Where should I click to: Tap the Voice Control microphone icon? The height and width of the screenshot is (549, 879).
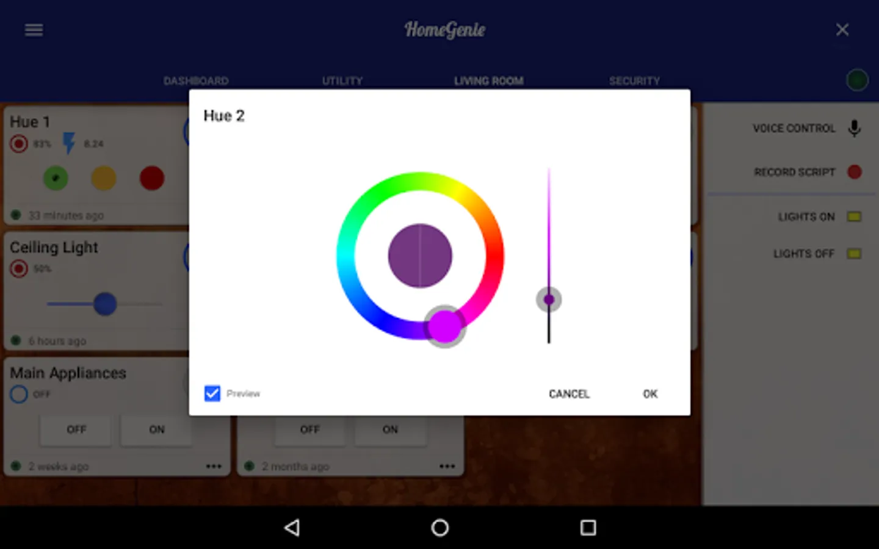pyautogui.click(x=855, y=128)
